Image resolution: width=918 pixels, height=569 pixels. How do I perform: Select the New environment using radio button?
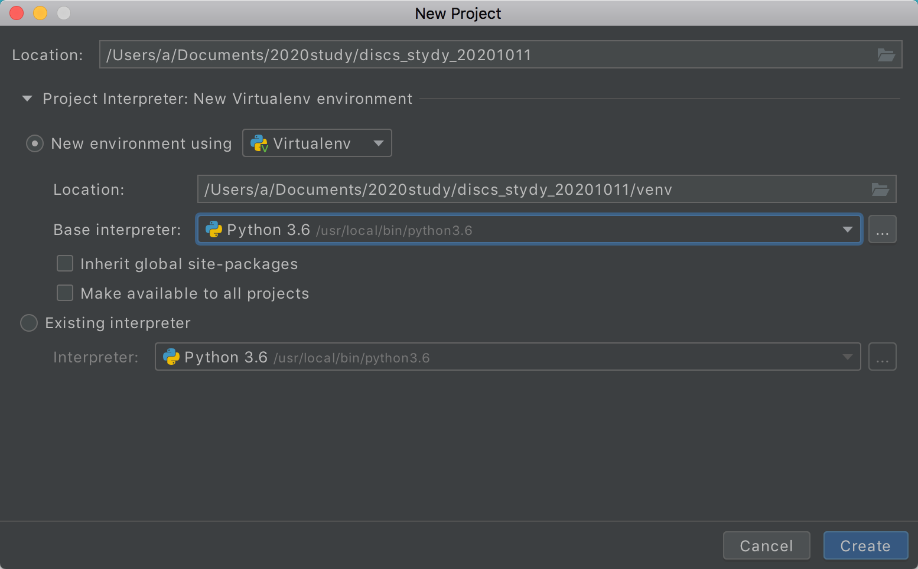pos(35,143)
